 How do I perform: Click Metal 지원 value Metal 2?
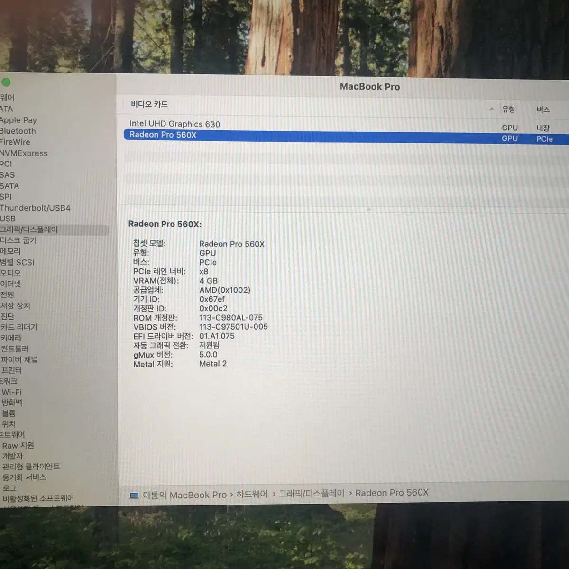click(213, 364)
